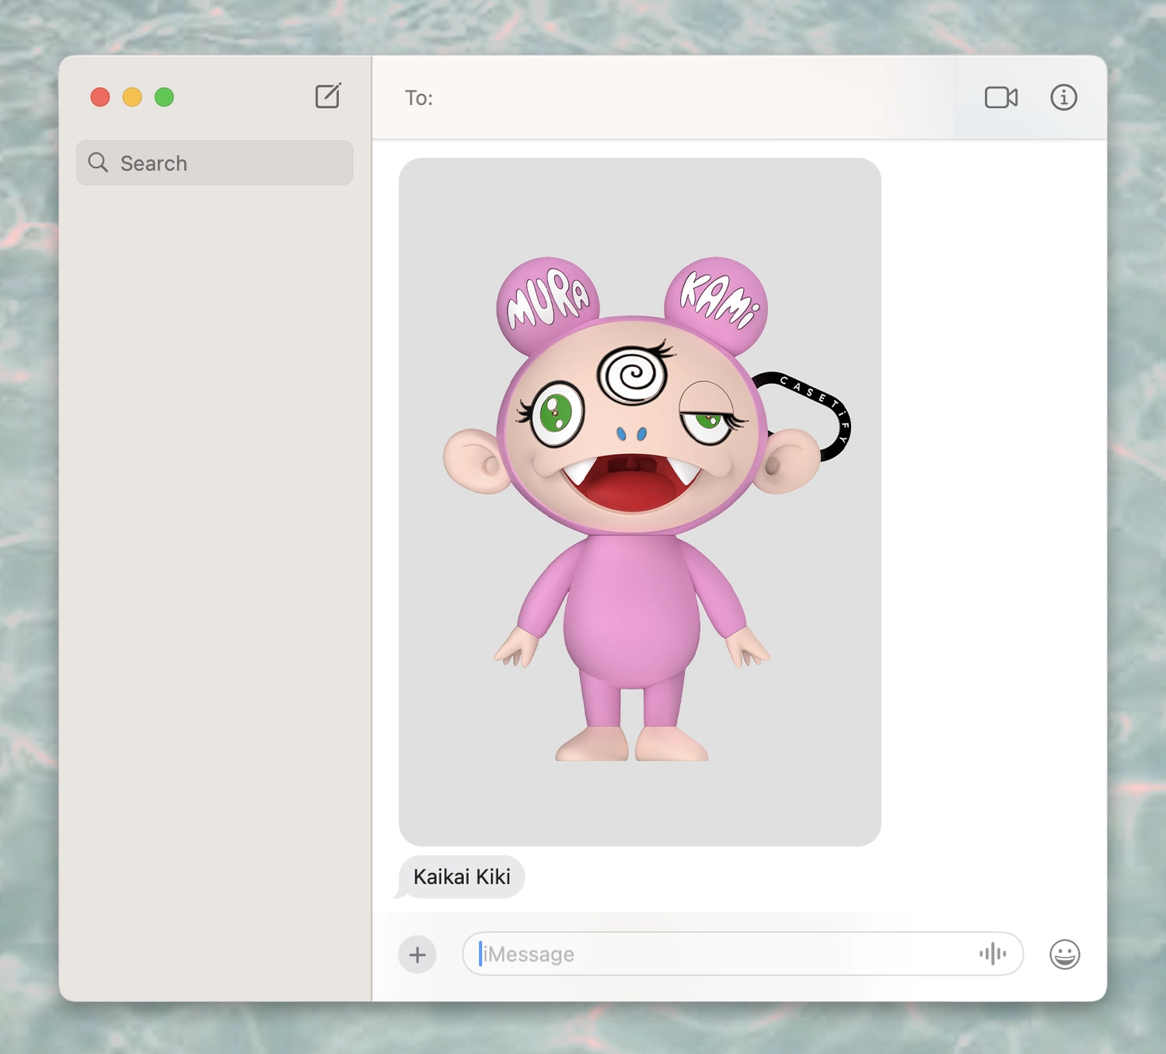Open the conversation details info button

point(1063,97)
